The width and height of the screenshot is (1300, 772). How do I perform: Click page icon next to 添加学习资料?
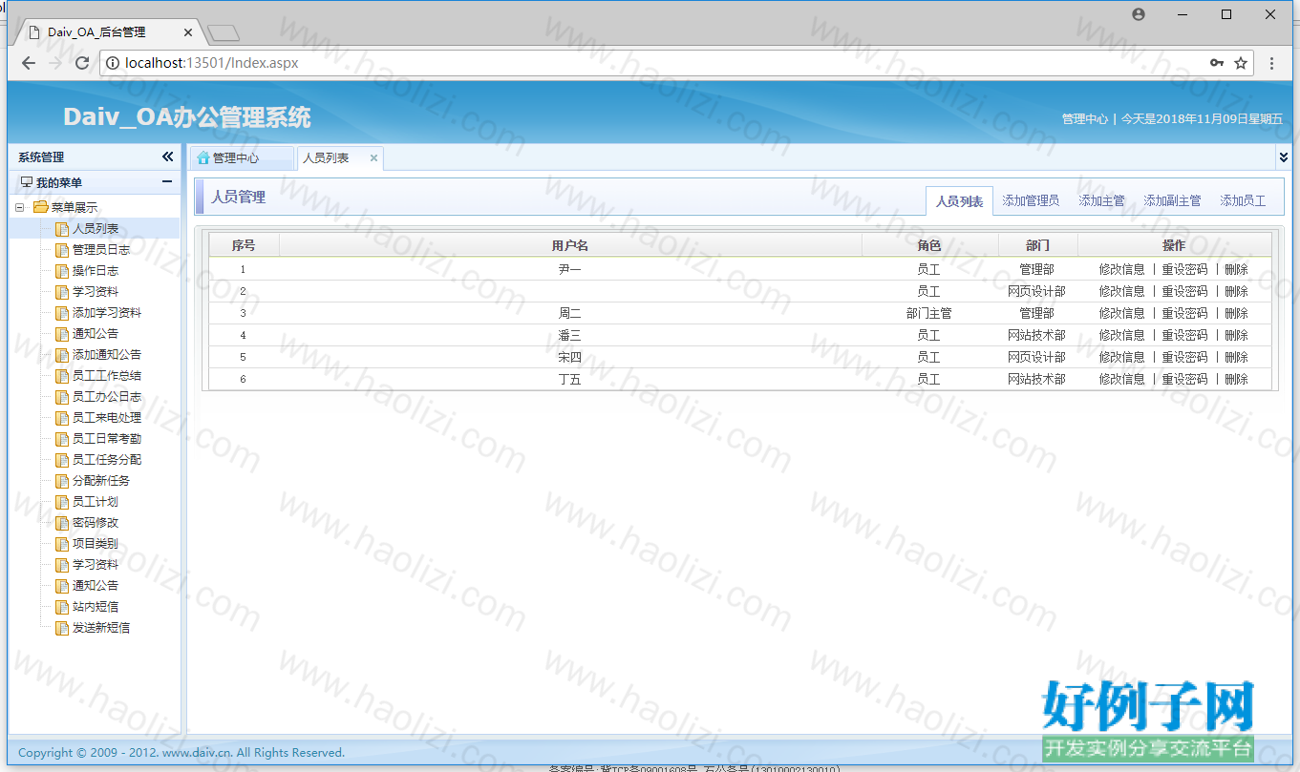pyautogui.click(x=62, y=313)
